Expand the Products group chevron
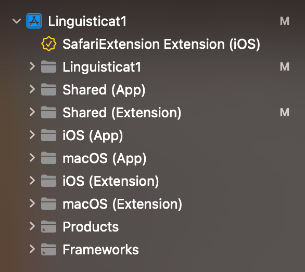 pos(32,226)
